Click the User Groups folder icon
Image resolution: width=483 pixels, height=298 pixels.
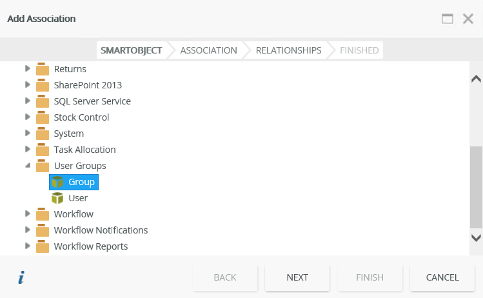[x=43, y=166]
